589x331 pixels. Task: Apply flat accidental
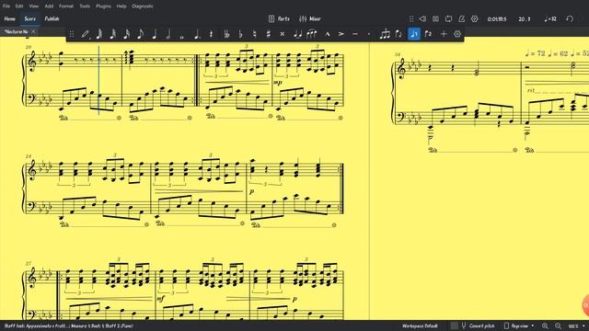240,34
